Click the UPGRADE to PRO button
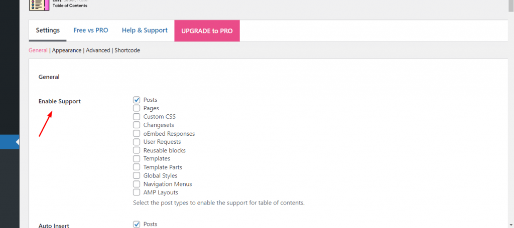Image resolution: width=514 pixels, height=228 pixels. [207, 31]
